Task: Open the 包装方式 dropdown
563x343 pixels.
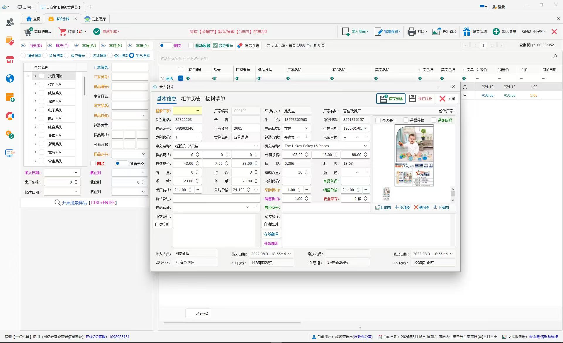Action: [298, 137]
